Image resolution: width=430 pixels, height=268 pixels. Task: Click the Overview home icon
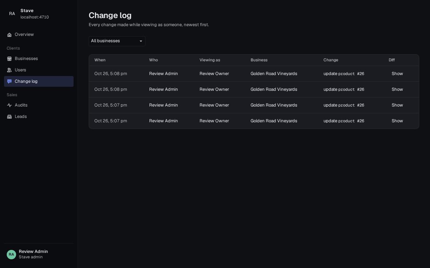tap(9, 35)
